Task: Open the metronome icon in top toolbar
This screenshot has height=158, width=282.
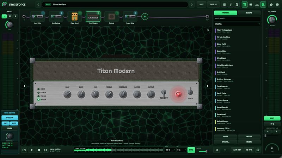Action: click(x=237, y=5)
